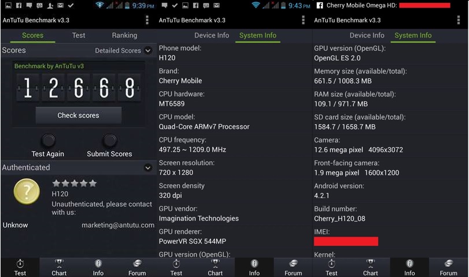469x277 pixels.
Task: Tap Test stopwatch icon in right panel bottom bar
Action: tap(331, 264)
